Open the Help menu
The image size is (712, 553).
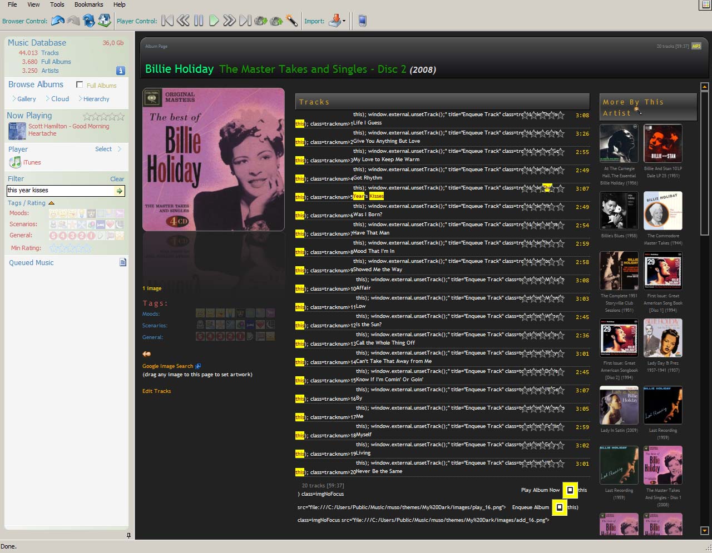coord(120,4)
